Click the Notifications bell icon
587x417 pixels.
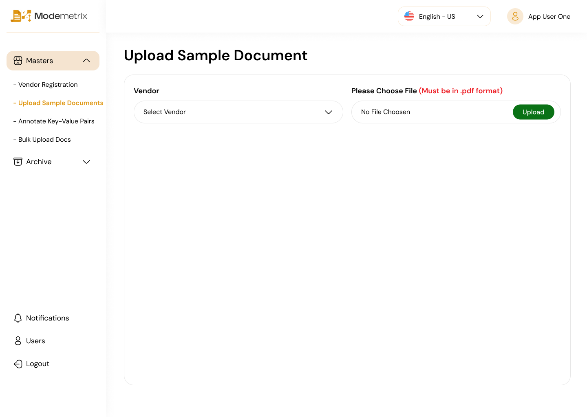[18, 318]
